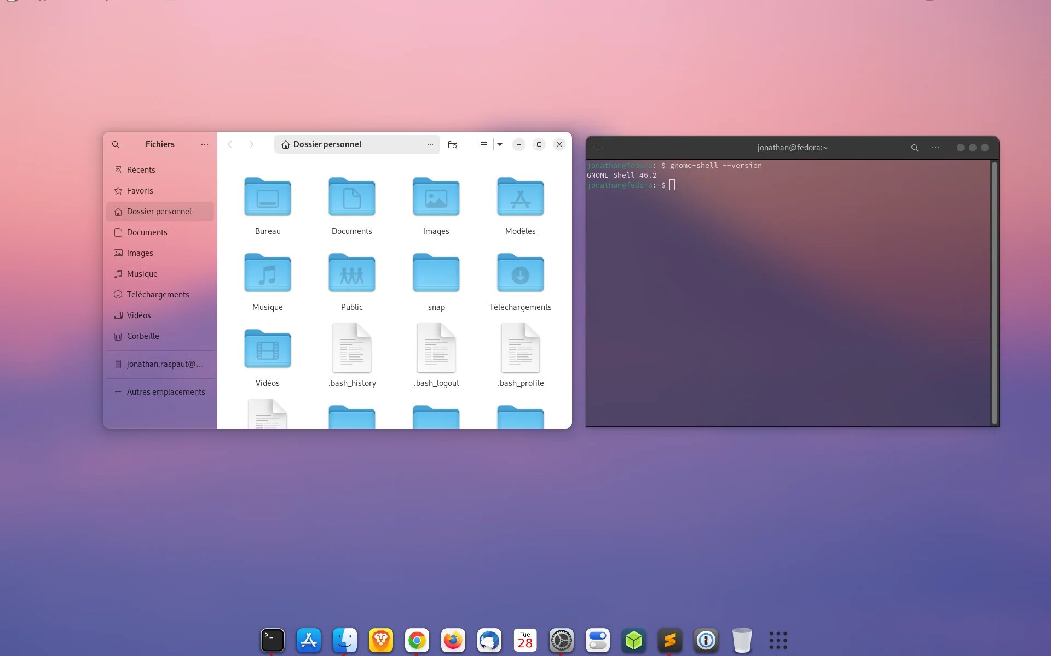Open the path bar three-dot menu

click(430, 144)
